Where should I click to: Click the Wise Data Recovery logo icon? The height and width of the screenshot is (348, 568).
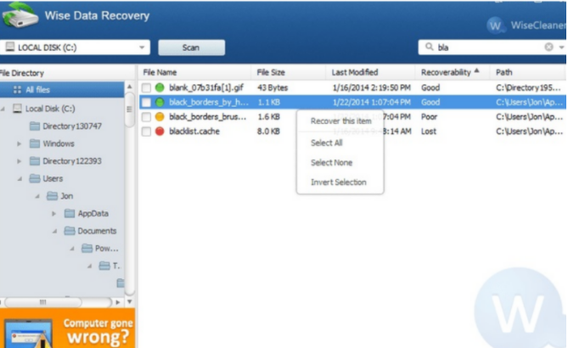[x=20, y=16]
